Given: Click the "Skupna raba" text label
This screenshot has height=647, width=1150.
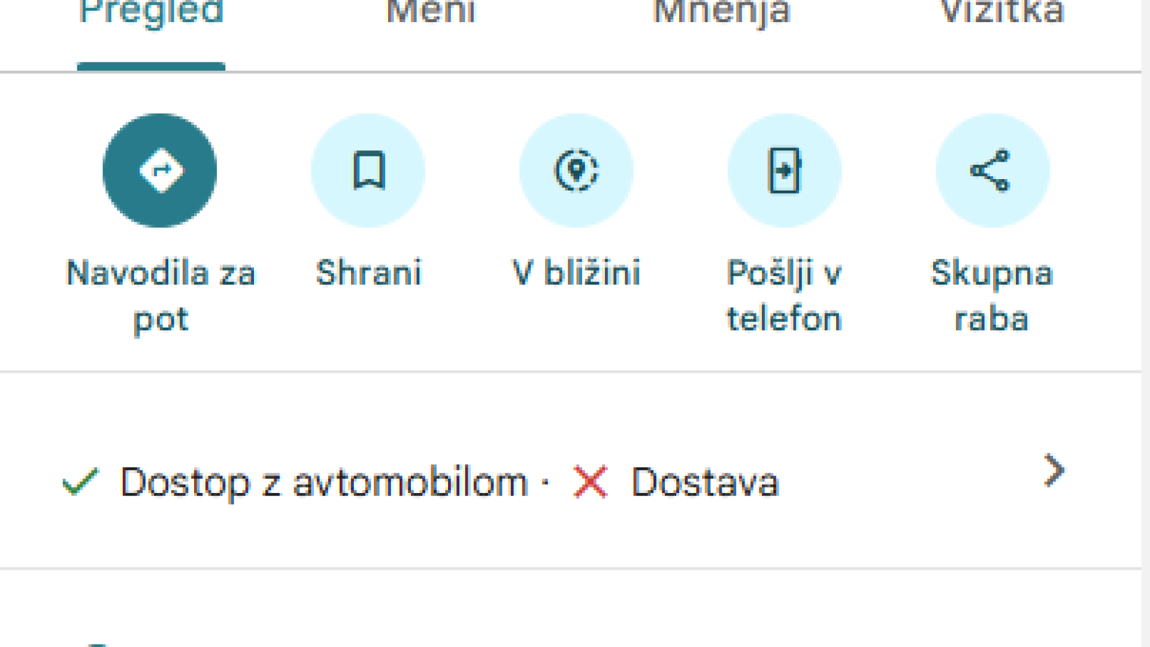Looking at the screenshot, I should click(992, 295).
